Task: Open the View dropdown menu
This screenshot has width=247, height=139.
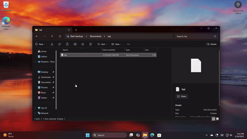Action: coord(116,44)
